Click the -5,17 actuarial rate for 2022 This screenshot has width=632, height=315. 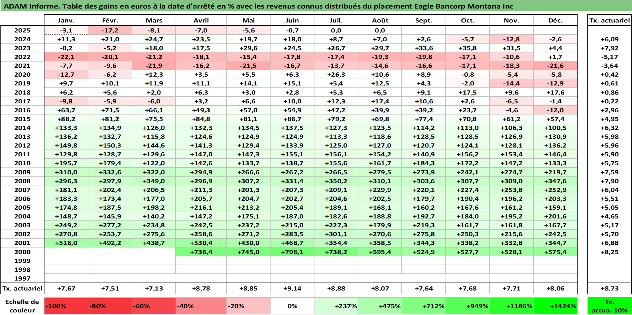[609, 57]
